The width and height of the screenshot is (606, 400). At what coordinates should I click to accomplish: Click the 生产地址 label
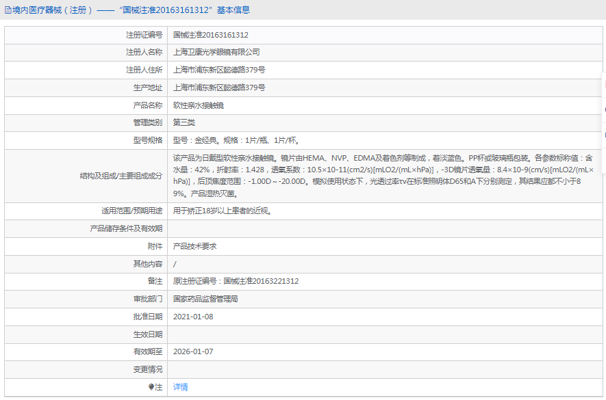tap(148, 88)
